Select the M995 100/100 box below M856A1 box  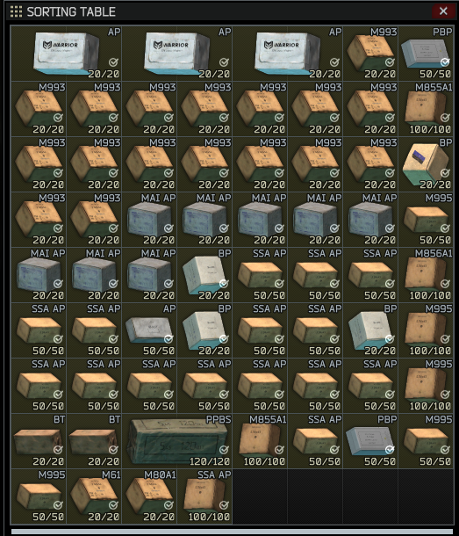426,330
